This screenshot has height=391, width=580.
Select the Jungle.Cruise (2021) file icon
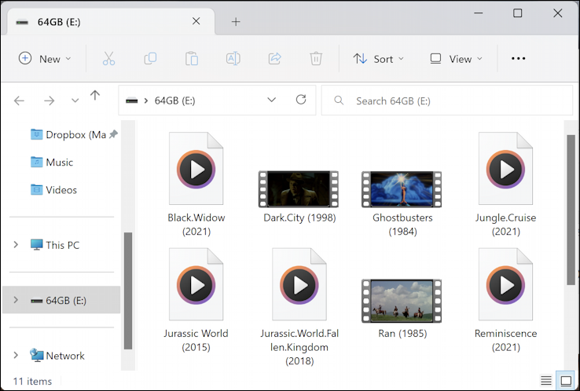coord(505,169)
